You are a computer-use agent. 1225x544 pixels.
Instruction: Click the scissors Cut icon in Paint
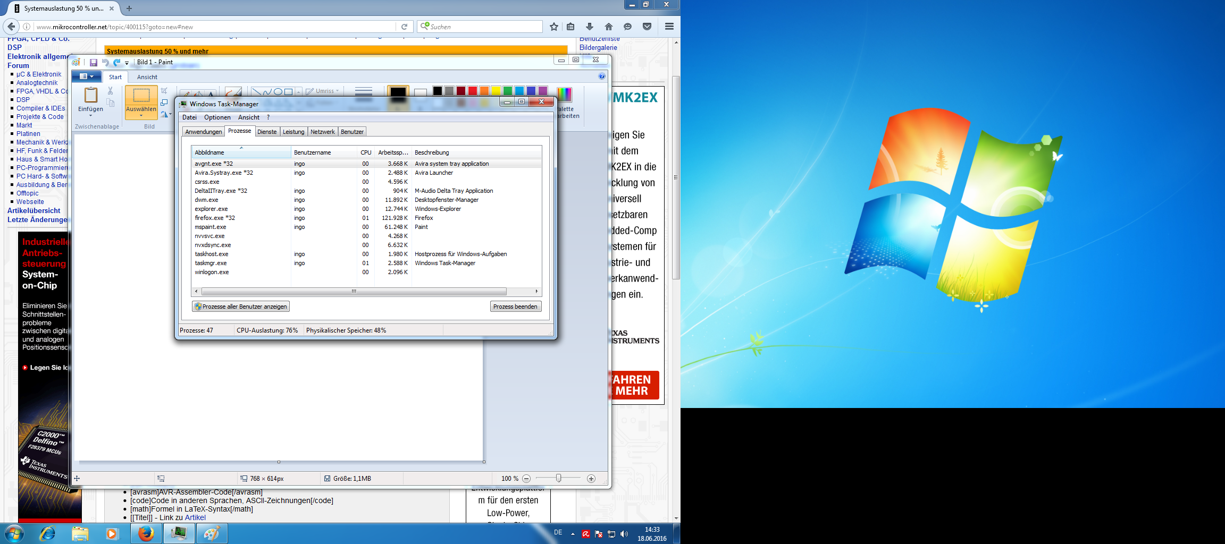pos(111,91)
